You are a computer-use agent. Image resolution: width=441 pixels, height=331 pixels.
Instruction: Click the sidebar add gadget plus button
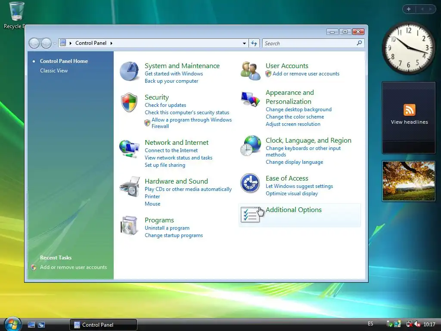[x=409, y=9]
